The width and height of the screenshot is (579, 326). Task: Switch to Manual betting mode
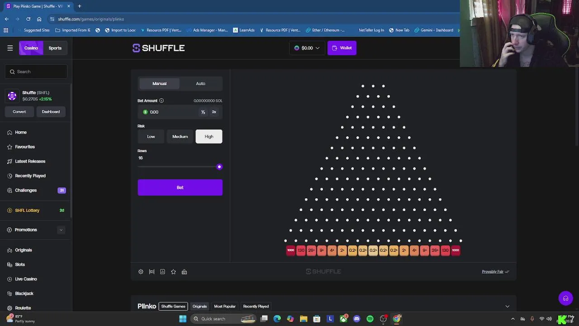(159, 83)
